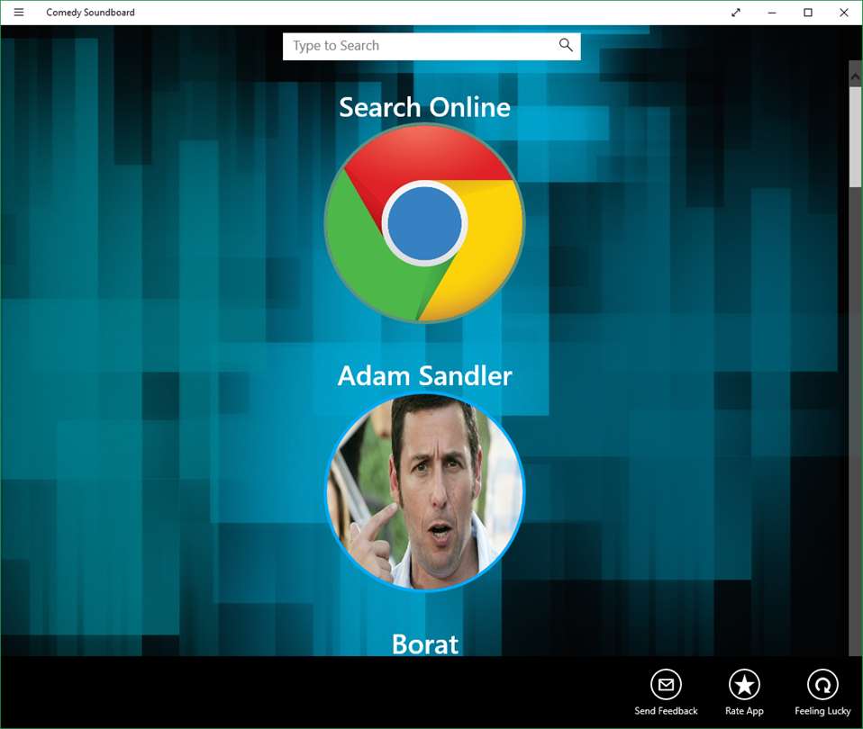Open the Adam Sandler portrait tile

pyautogui.click(x=424, y=492)
